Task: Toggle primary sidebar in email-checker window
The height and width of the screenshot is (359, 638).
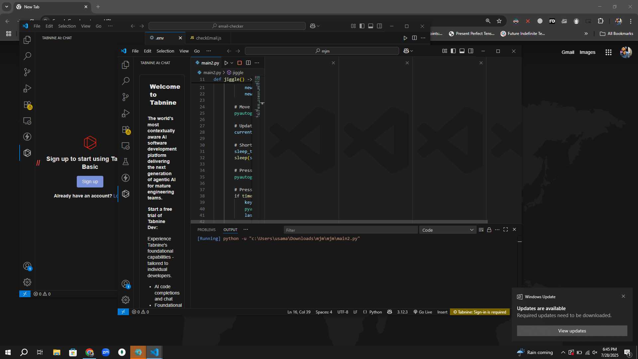Action: coord(362,26)
